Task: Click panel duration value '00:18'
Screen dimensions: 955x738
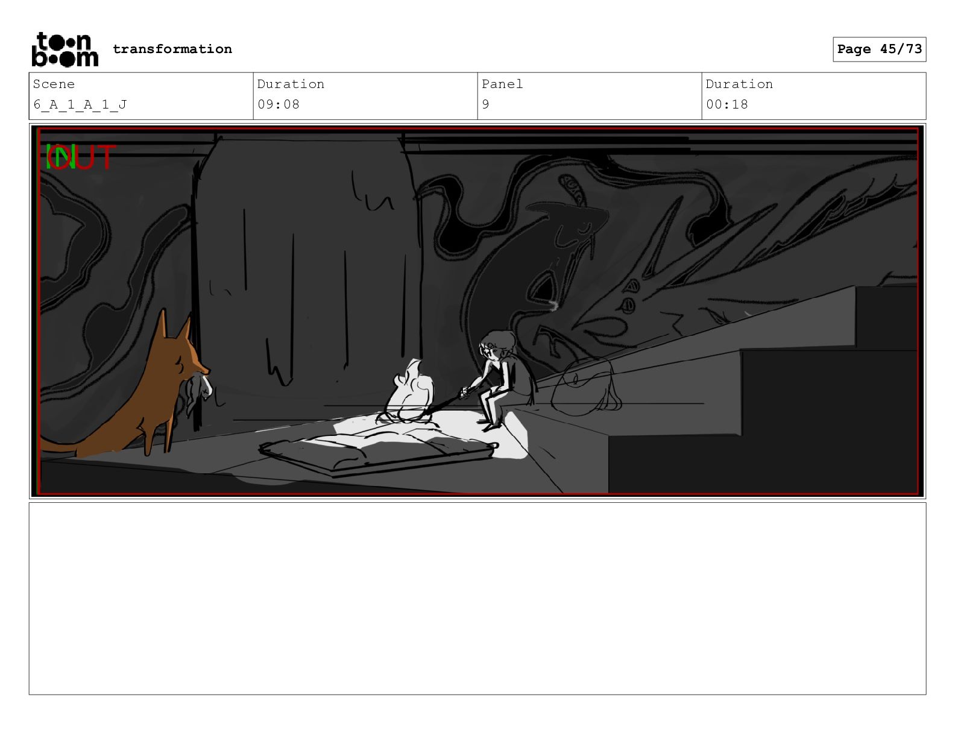Action: 727,104
